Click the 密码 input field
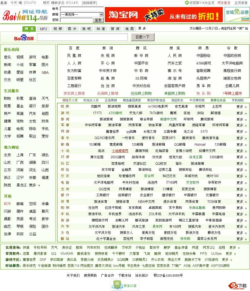Screen dimensions: 250x291 76,20
